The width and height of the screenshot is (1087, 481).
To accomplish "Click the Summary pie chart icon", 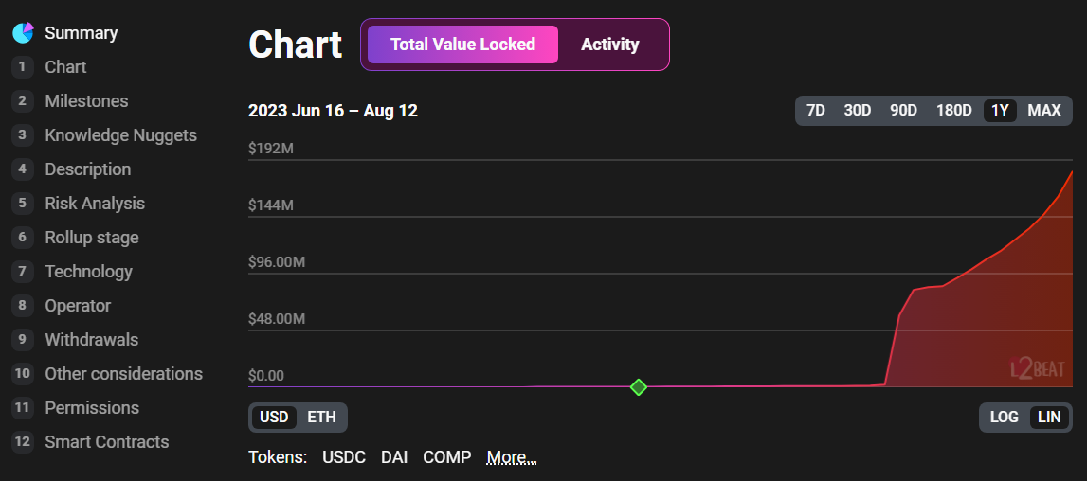I will click(23, 33).
